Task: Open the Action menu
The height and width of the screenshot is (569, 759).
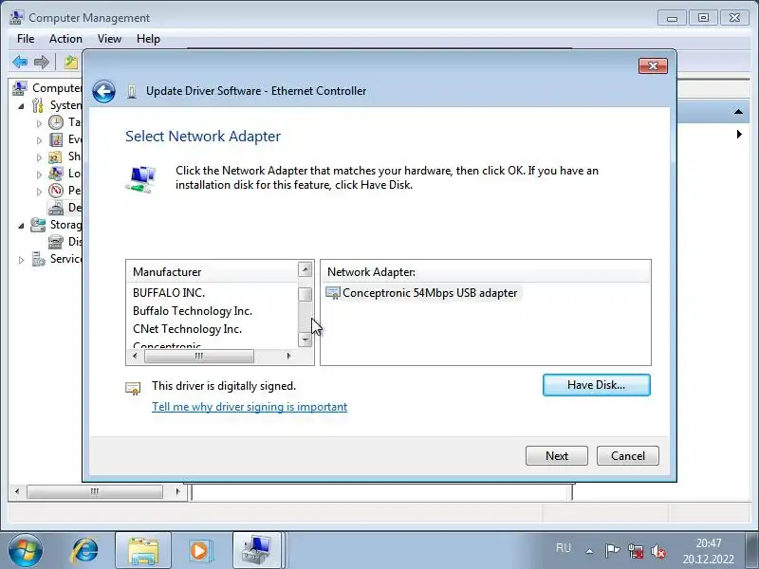Action: (x=65, y=39)
